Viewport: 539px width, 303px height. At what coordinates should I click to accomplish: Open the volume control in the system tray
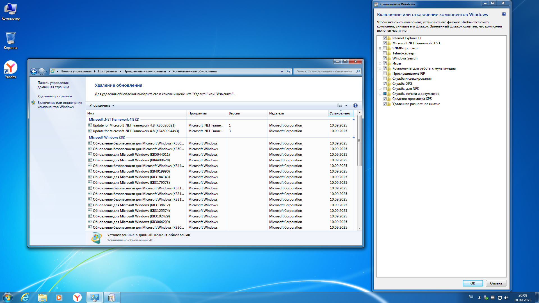pos(506,297)
